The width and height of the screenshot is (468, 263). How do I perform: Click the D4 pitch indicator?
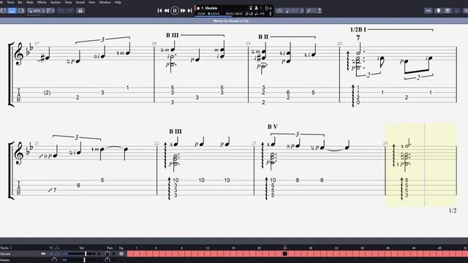coord(268,8)
